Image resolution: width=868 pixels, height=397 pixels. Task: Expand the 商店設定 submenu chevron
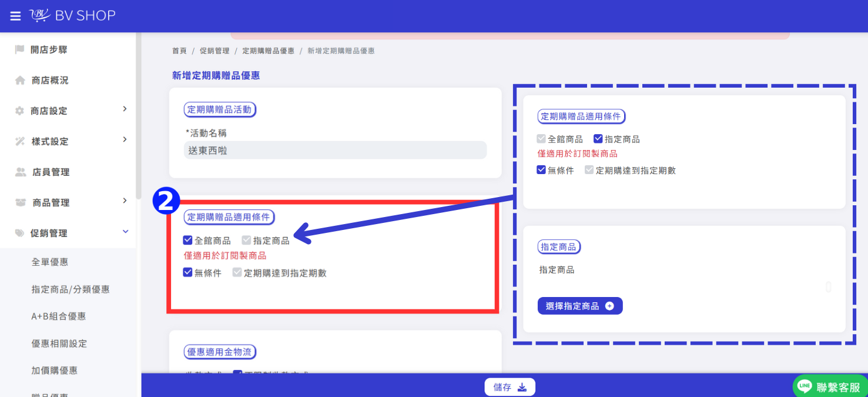[x=125, y=109]
